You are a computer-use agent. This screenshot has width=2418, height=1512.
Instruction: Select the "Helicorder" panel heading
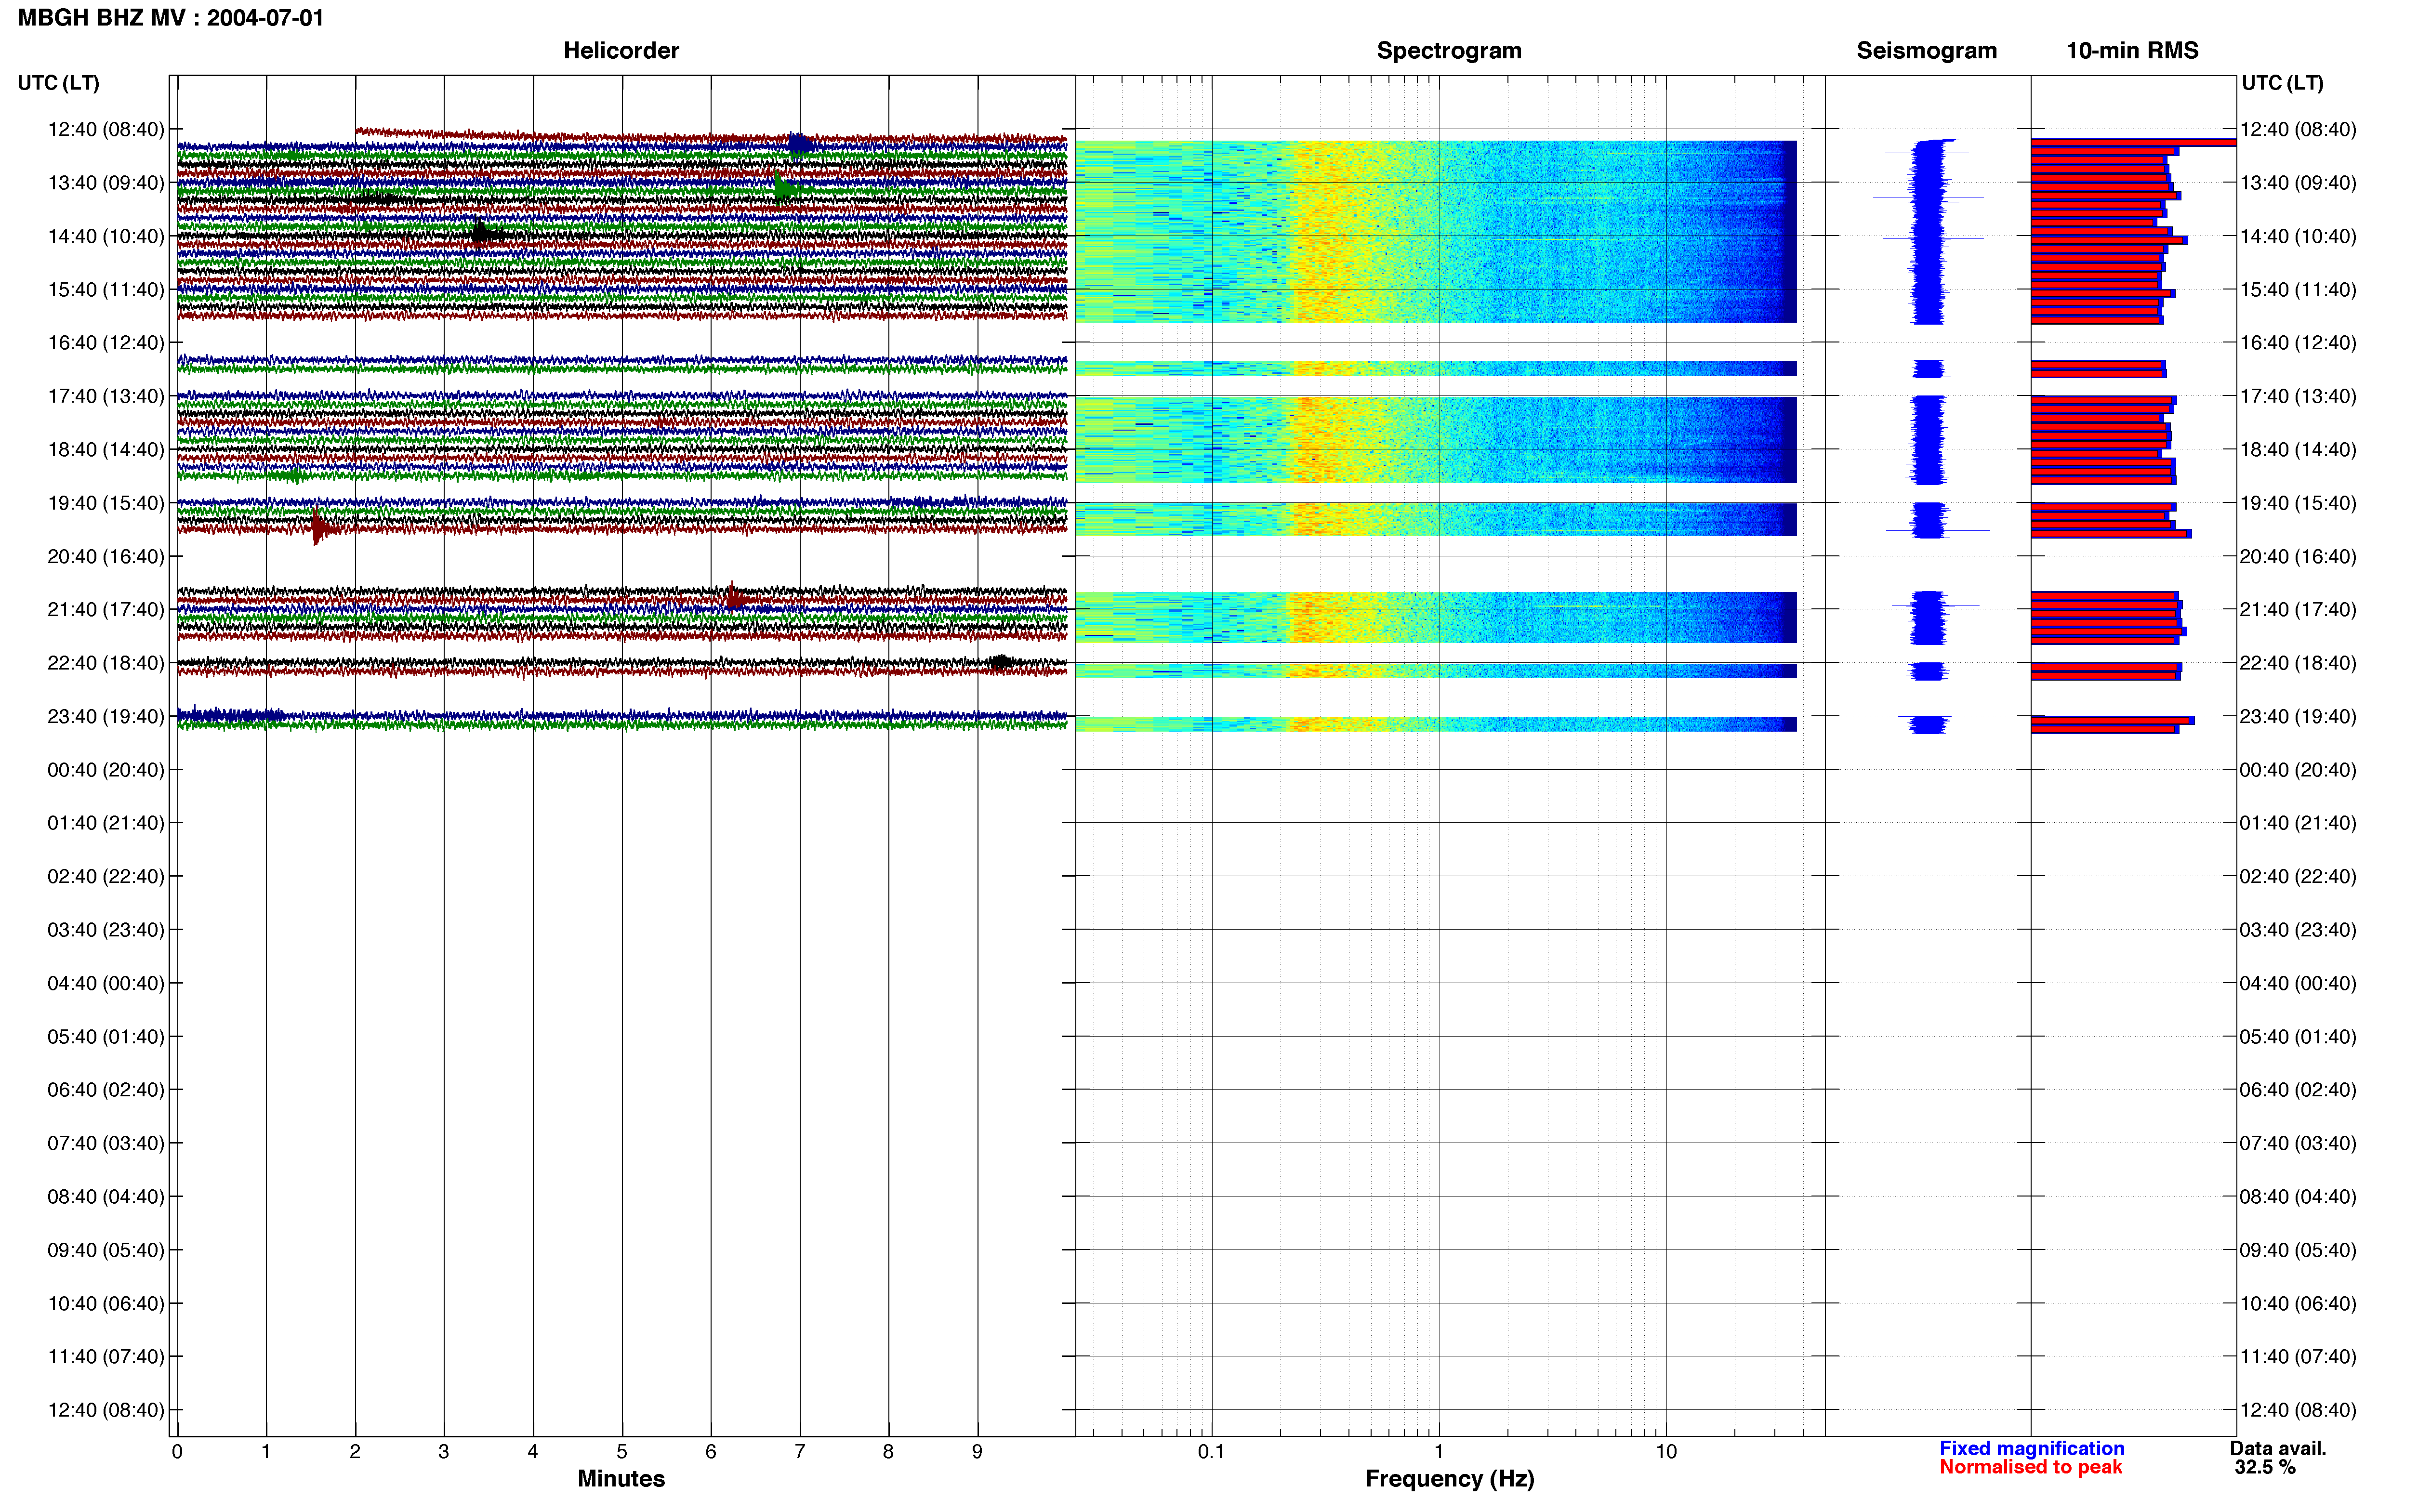click(621, 51)
